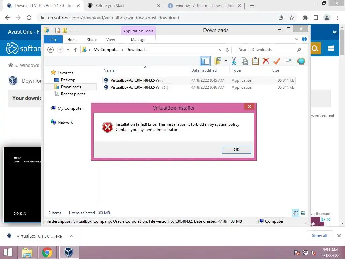Click the Copy icon in Explorer toolbar
The image size is (345, 259).
tap(245, 61)
